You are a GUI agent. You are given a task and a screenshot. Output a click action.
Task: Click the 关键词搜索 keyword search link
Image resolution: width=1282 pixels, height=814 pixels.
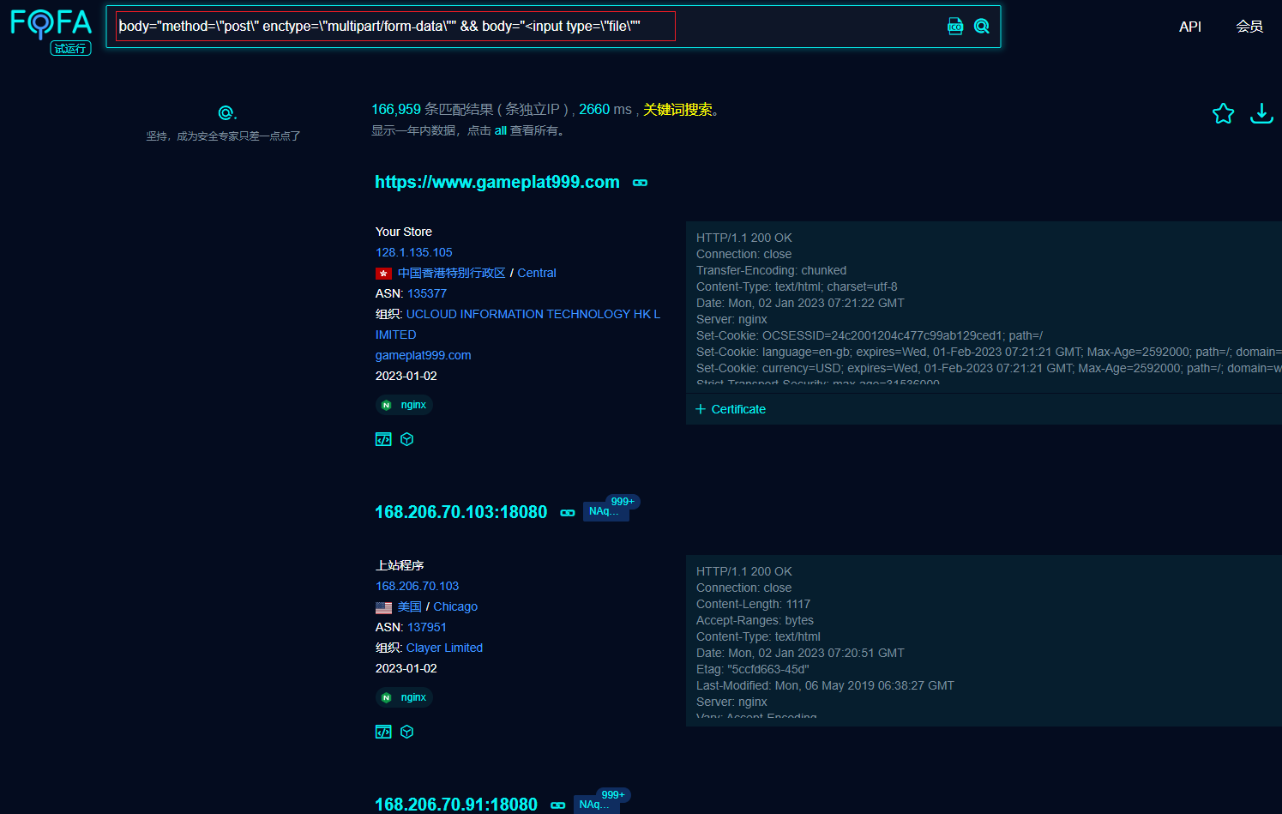point(677,110)
